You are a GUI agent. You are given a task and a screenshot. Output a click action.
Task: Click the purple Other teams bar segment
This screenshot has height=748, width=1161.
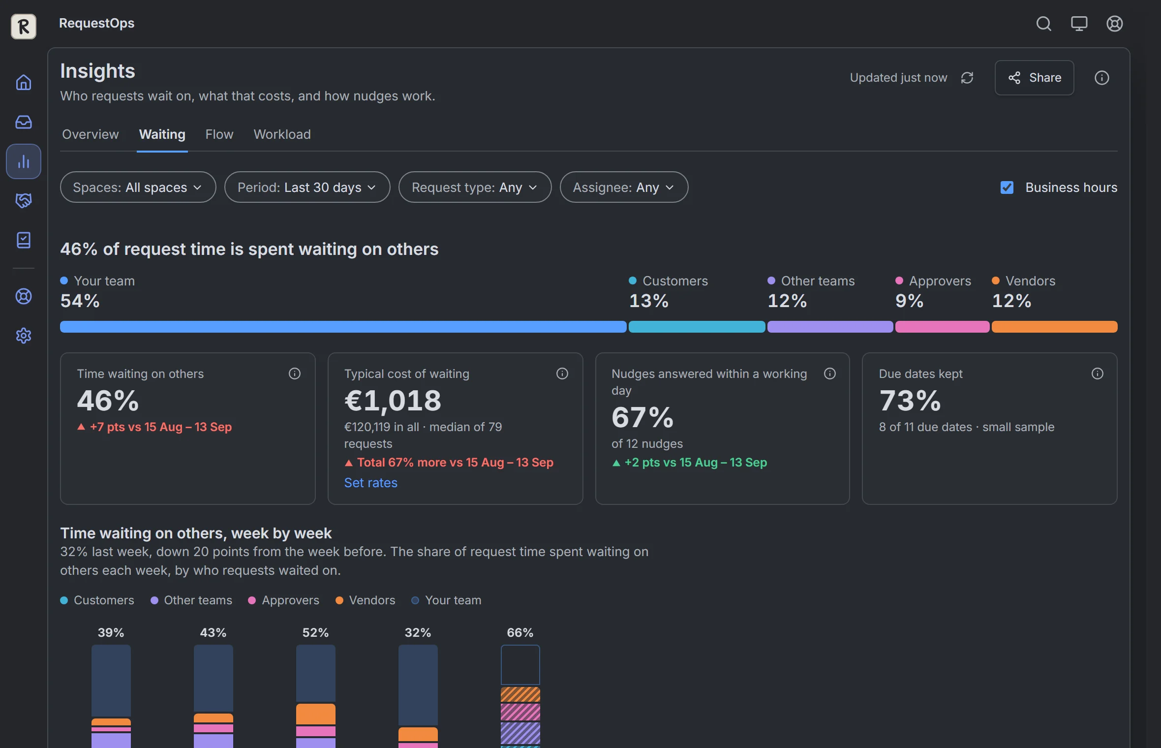[830, 327]
